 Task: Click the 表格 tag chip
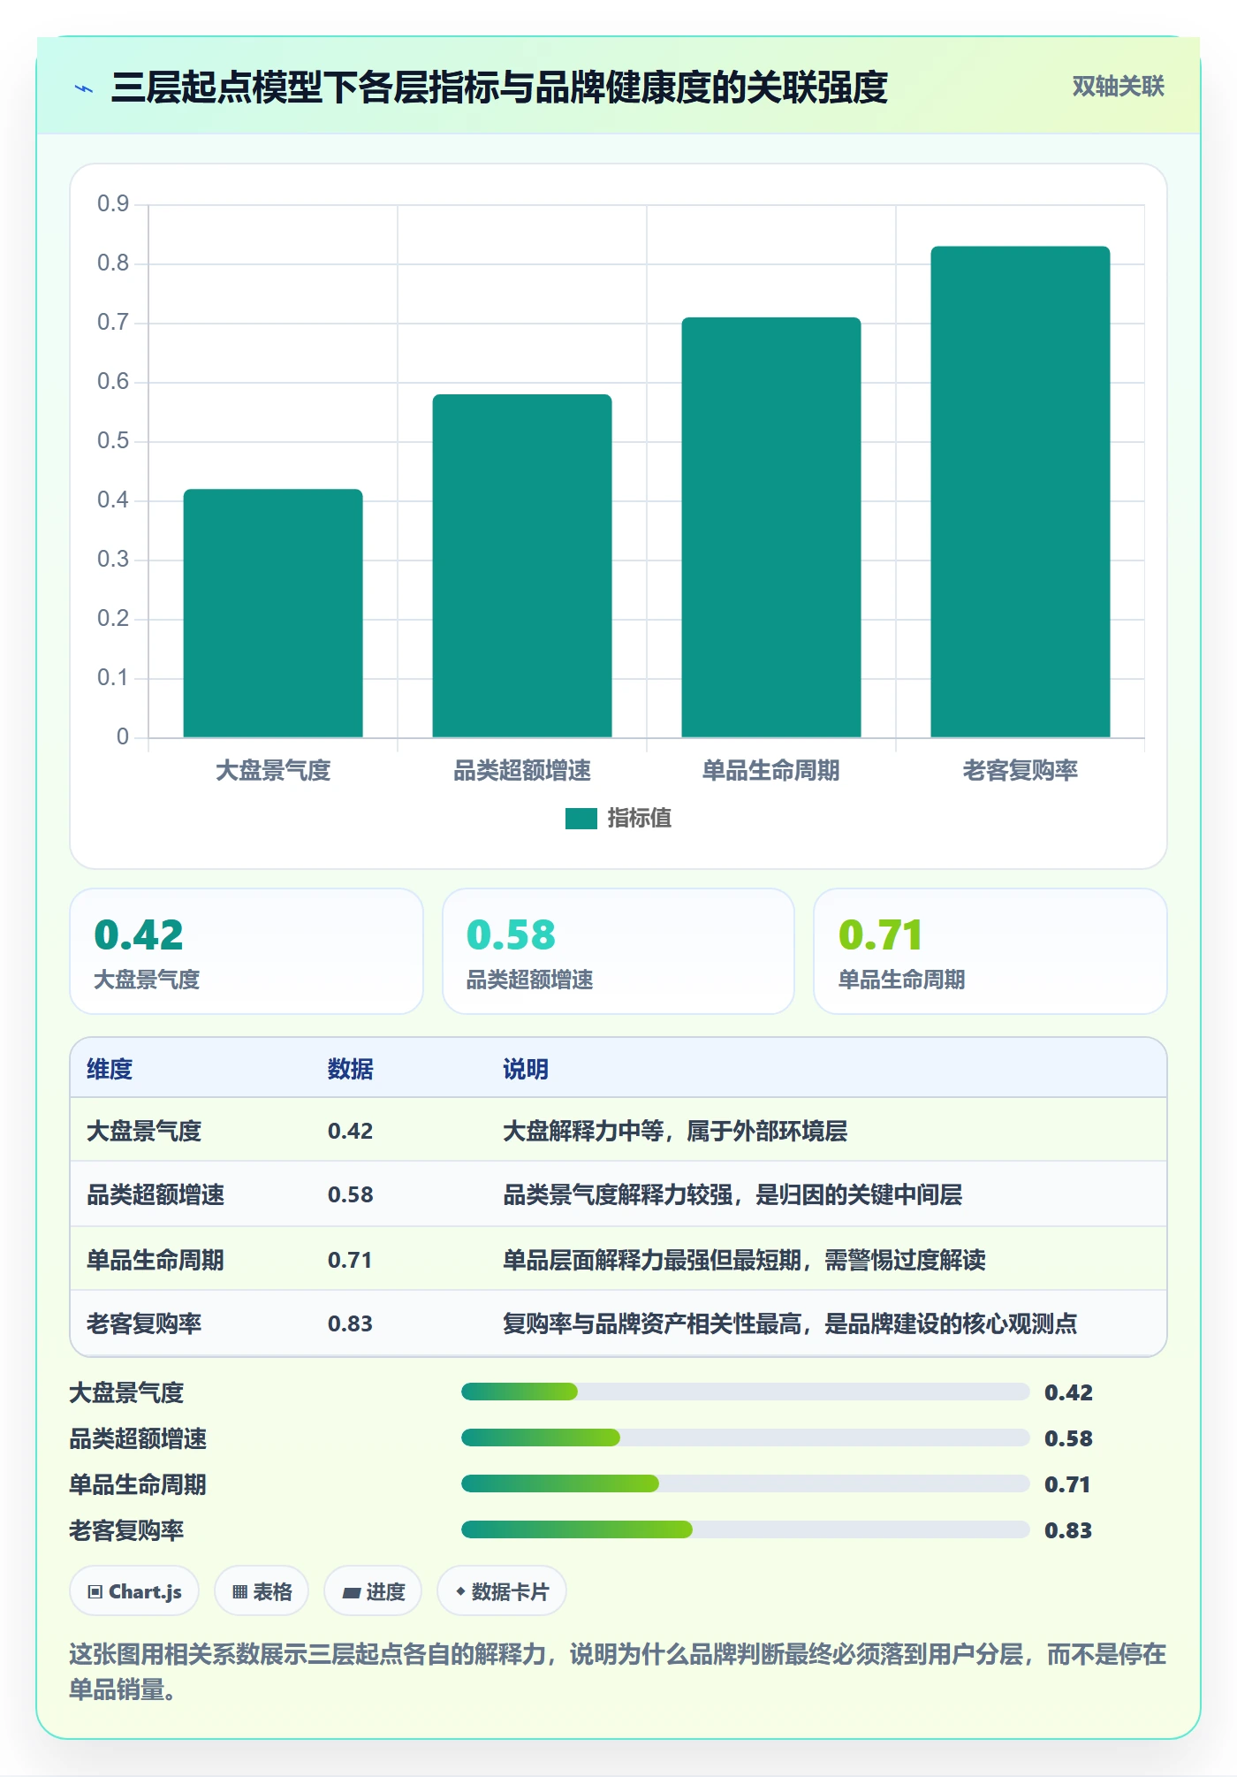point(262,1591)
